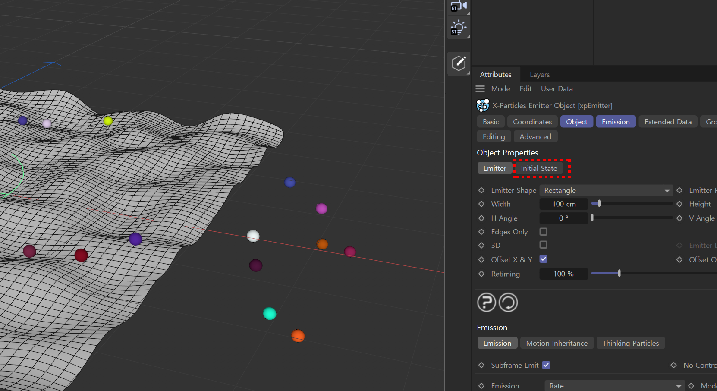Select the Emission tab in top row

pyautogui.click(x=616, y=122)
